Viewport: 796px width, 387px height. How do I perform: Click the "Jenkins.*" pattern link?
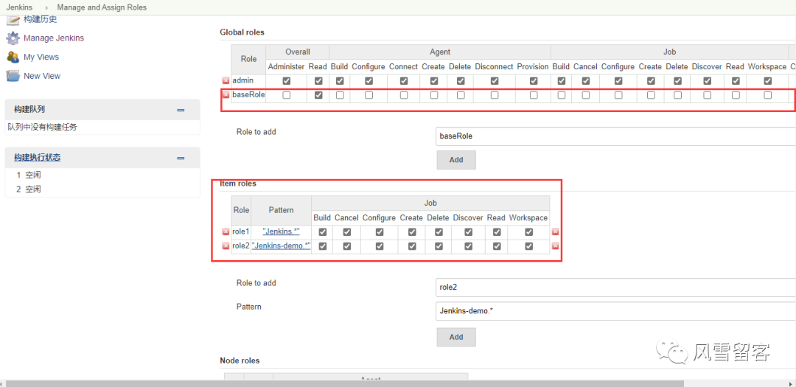point(282,231)
